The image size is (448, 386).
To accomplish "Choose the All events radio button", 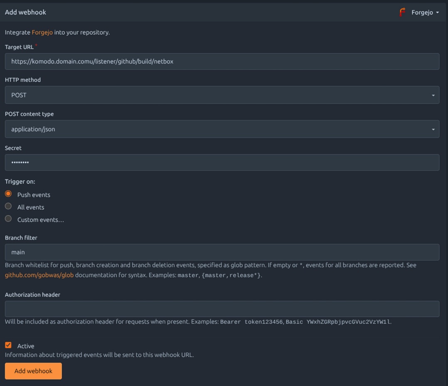I will tap(8, 207).
